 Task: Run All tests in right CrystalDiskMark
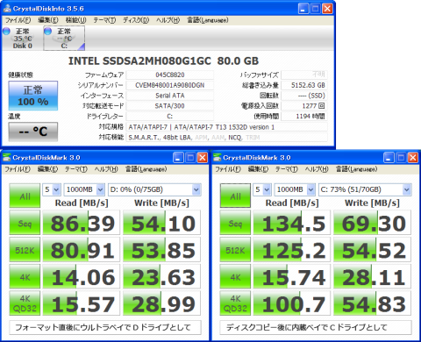[x=235, y=196]
